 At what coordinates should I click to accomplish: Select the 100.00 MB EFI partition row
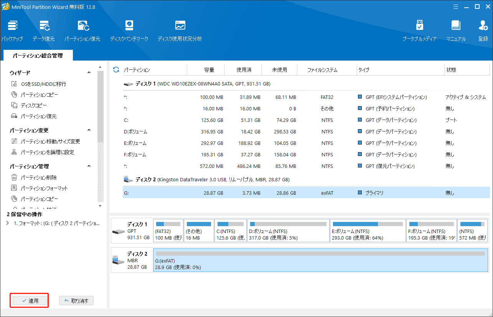tap(306, 97)
